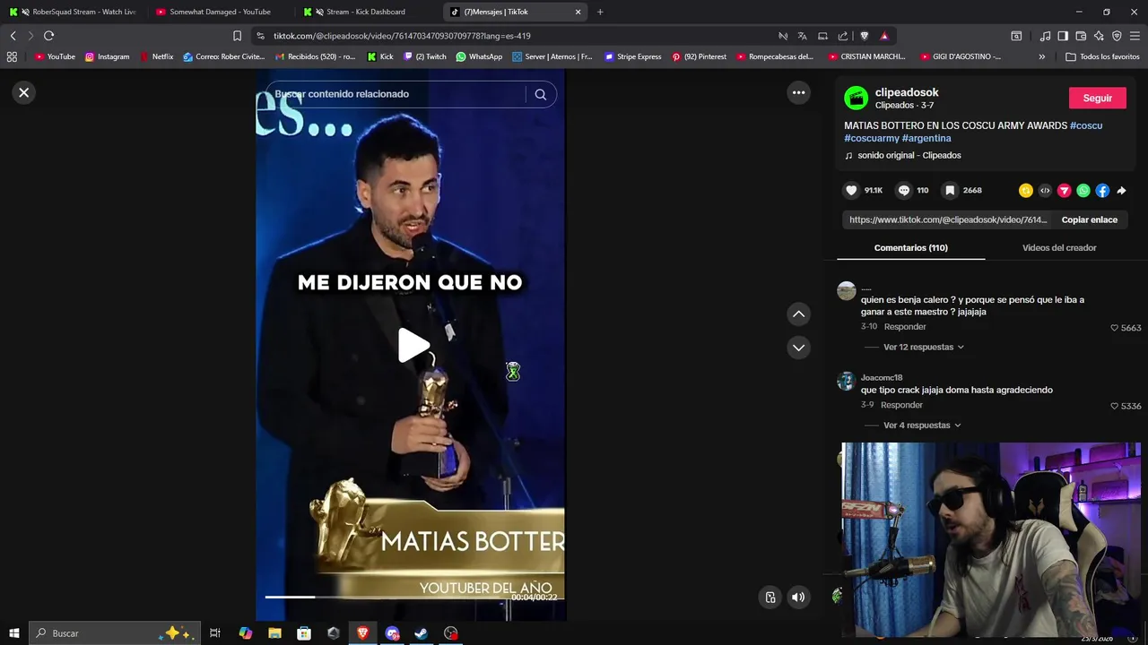1148x645 pixels.
Task: Open YouTube bookmark in bookmarks bar
Action: point(55,56)
